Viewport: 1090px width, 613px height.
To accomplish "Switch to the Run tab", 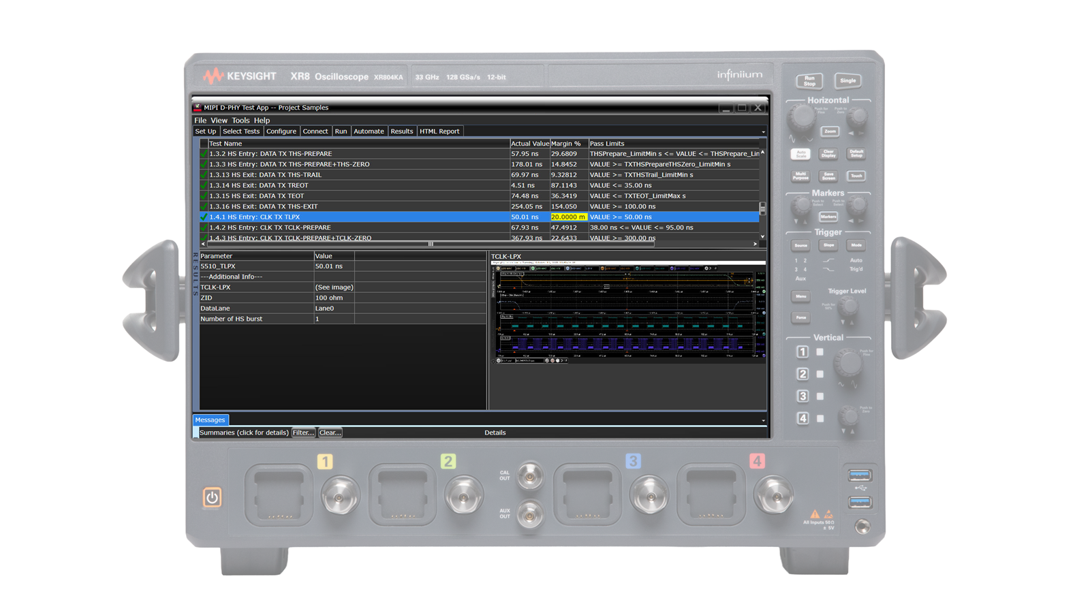I will pyautogui.click(x=341, y=131).
